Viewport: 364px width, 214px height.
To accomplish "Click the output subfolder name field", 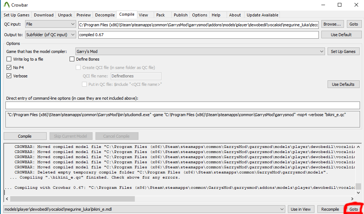I will 199,35.
